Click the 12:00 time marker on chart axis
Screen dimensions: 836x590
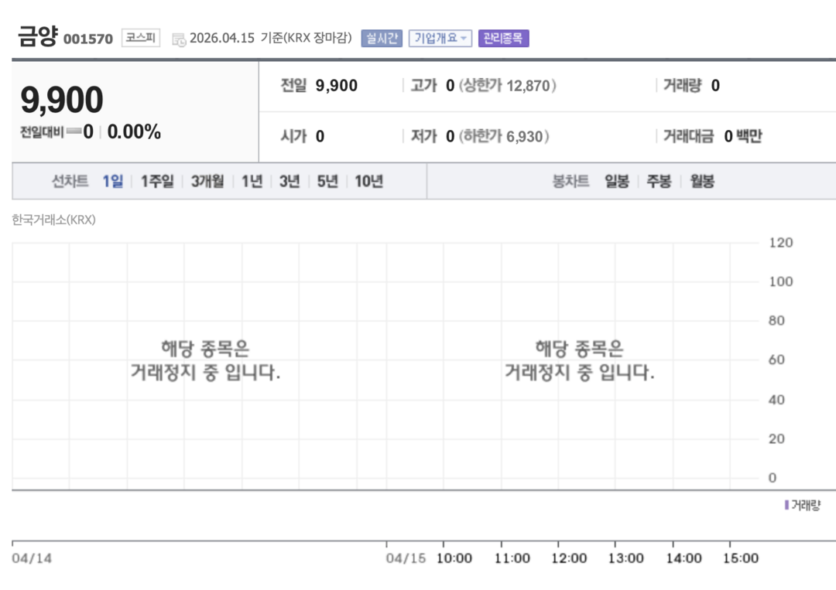569,558
